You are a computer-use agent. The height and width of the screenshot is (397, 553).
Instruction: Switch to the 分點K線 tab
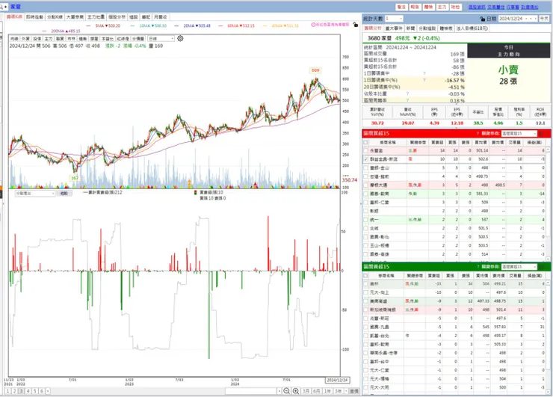pyautogui.click(x=55, y=17)
